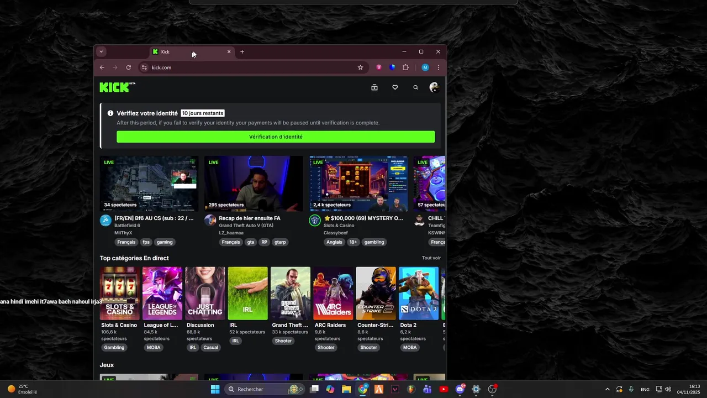Open the ENG language switcher
The image size is (707, 398).
coord(645,389)
